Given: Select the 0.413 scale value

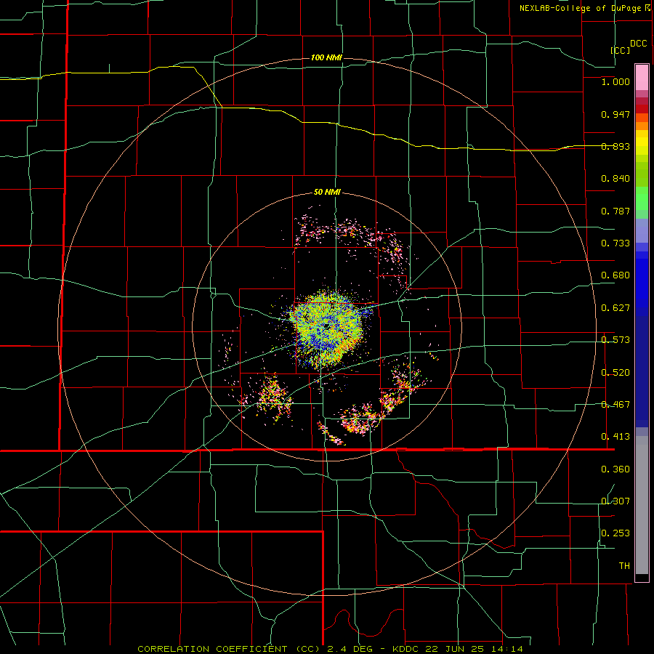Looking at the screenshot, I should [615, 437].
